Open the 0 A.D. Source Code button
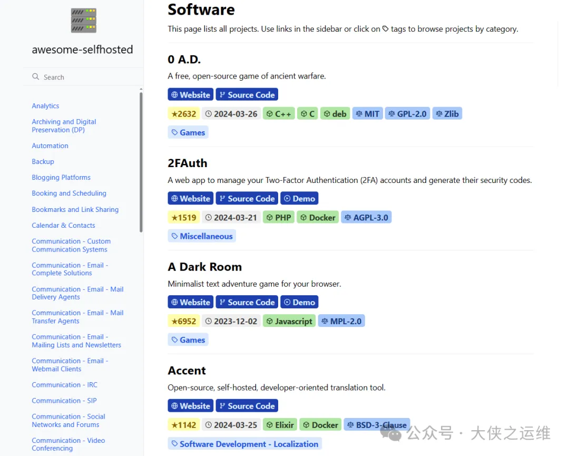Viewport: 569px width, 456px height. (247, 95)
